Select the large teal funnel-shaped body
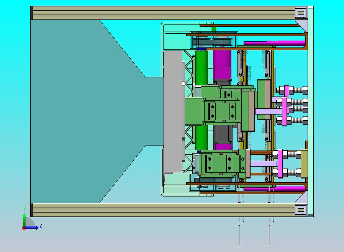344x252 pixels. click(x=88, y=111)
